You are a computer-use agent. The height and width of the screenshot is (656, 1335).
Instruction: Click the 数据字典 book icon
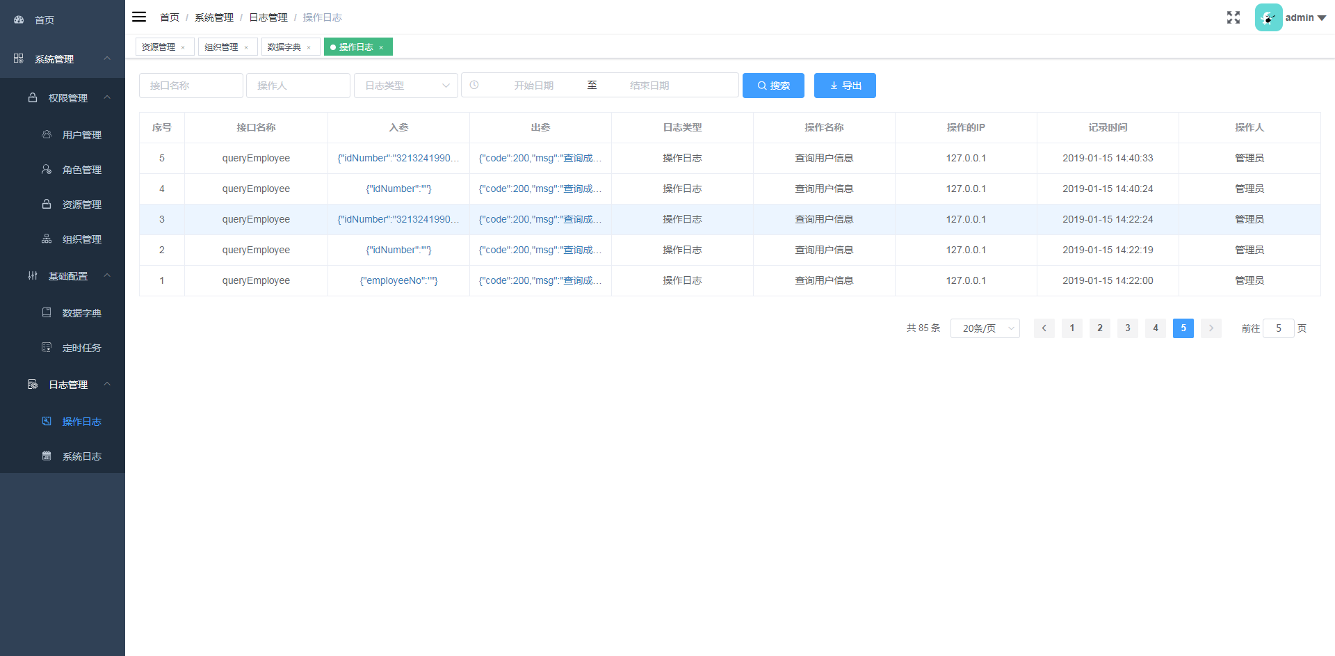[x=47, y=312]
